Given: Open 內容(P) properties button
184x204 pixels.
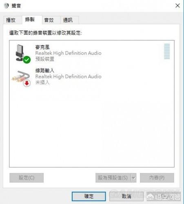Looking at the screenshot, I should coord(157,178).
